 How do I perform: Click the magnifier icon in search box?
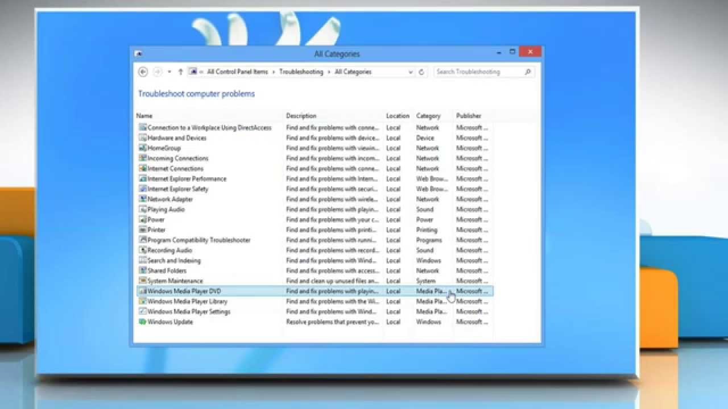[x=528, y=72]
